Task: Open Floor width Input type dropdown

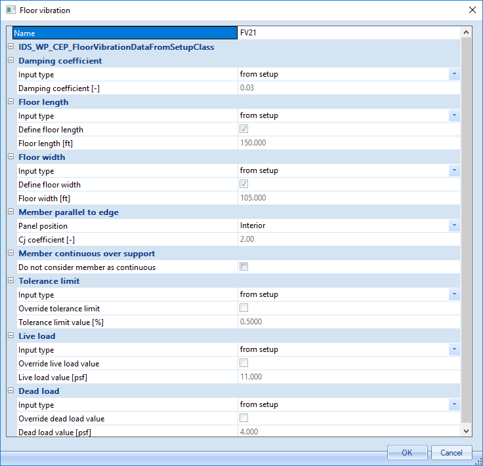Action: point(454,171)
